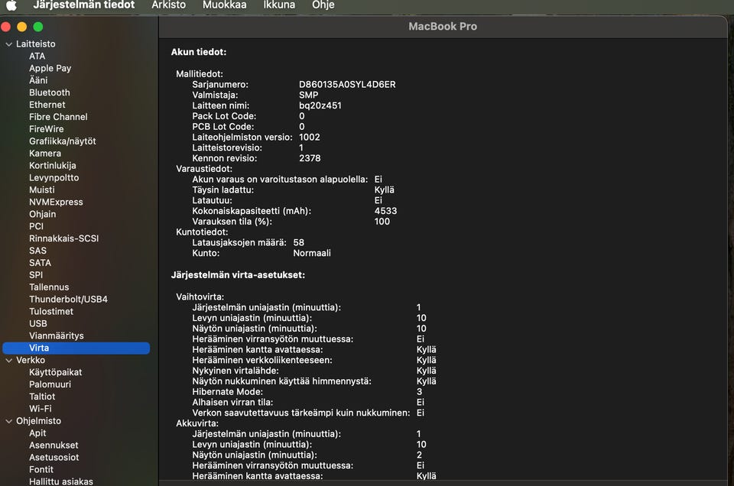The height and width of the screenshot is (486, 734).
Task: Select Kortinlukija in the sidebar
Action: (x=53, y=166)
